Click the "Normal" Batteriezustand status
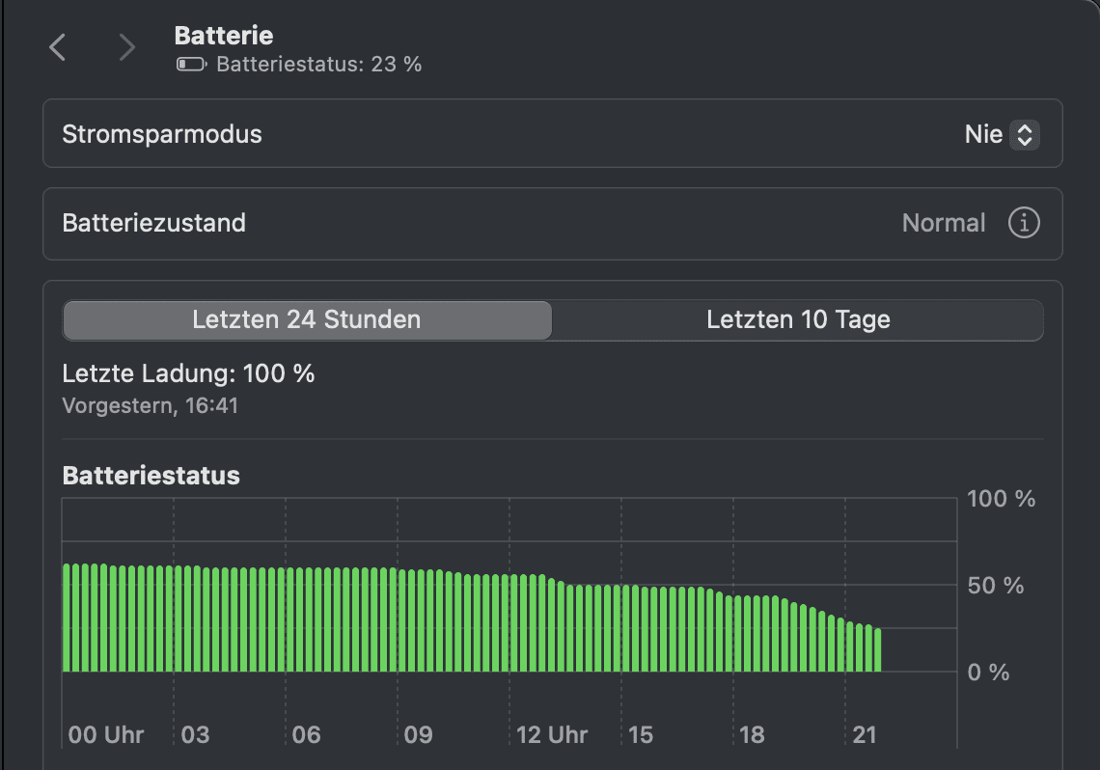 point(944,223)
